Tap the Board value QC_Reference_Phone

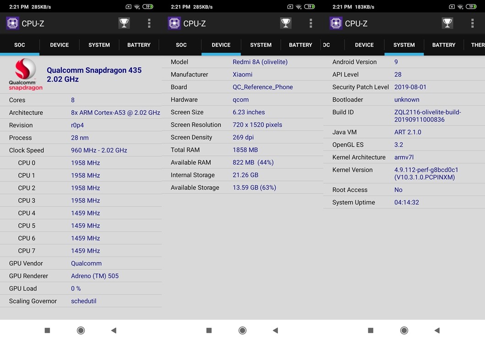pyautogui.click(x=262, y=87)
